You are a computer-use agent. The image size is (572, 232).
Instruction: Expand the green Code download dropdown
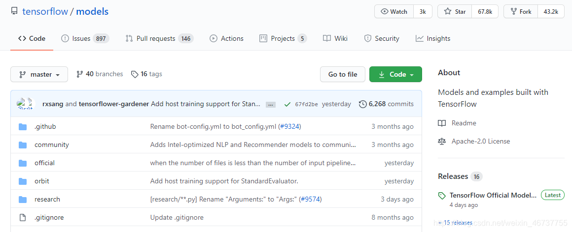[x=396, y=74]
